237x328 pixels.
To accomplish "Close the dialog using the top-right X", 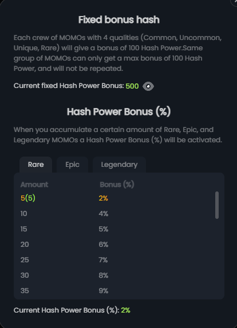I will tap(235, 2).
